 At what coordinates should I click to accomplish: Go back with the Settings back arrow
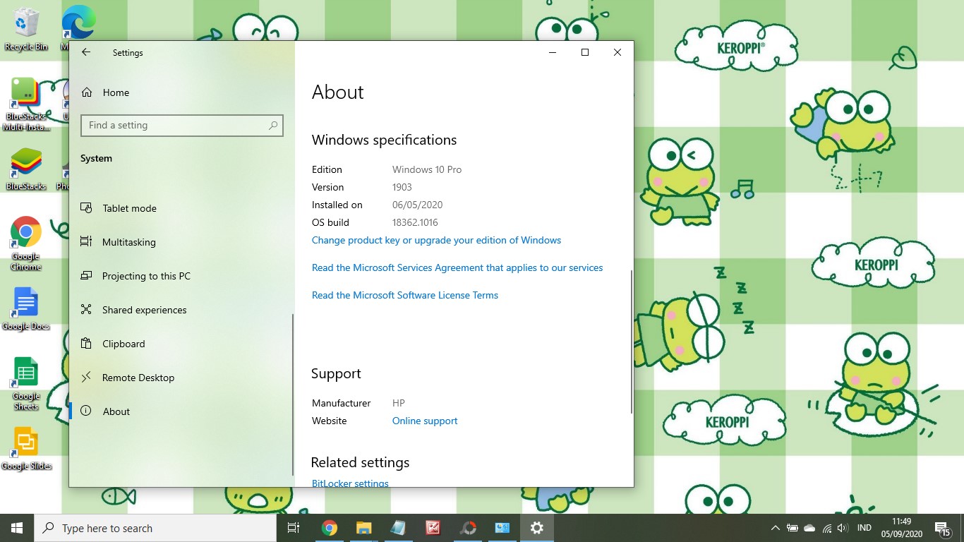pyautogui.click(x=86, y=52)
